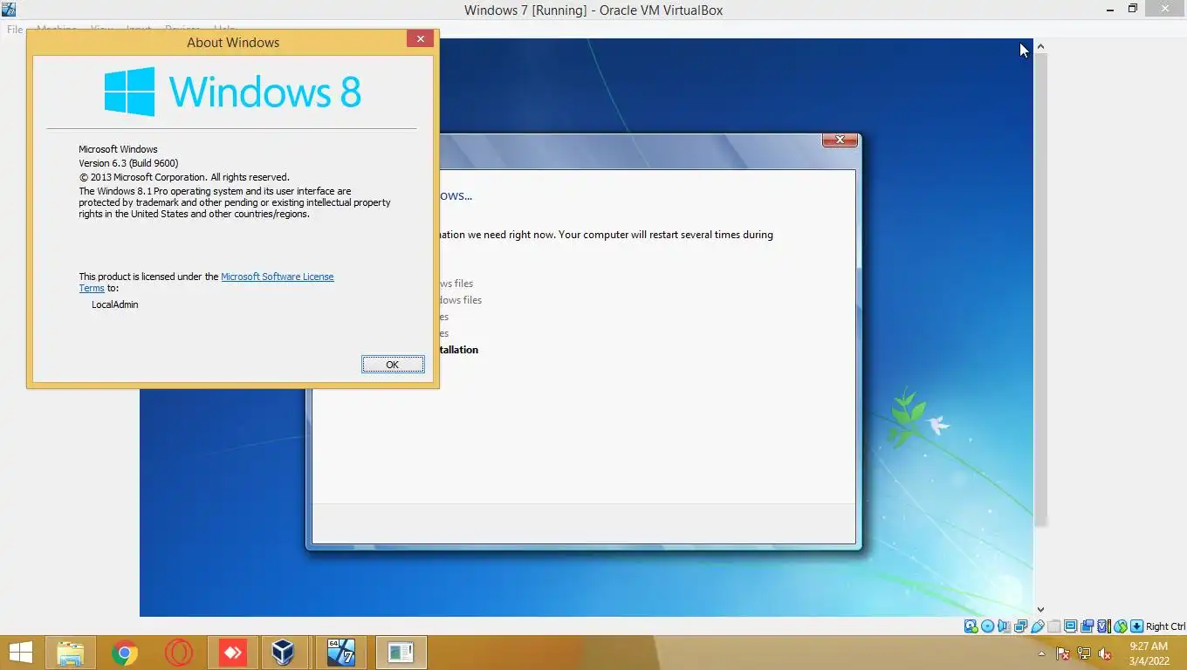Viewport: 1187px width, 670px height.
Task: Click the LocalAdmin licensee name
Action: (x=115, y=304)
